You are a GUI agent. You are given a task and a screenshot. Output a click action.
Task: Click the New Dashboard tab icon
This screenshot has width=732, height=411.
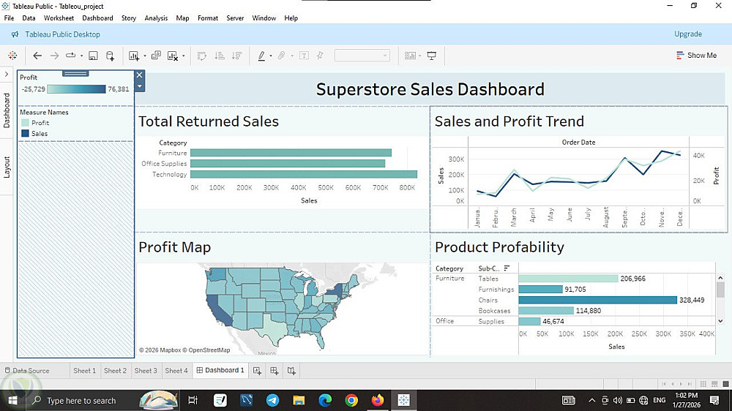[x=274, y=371]
